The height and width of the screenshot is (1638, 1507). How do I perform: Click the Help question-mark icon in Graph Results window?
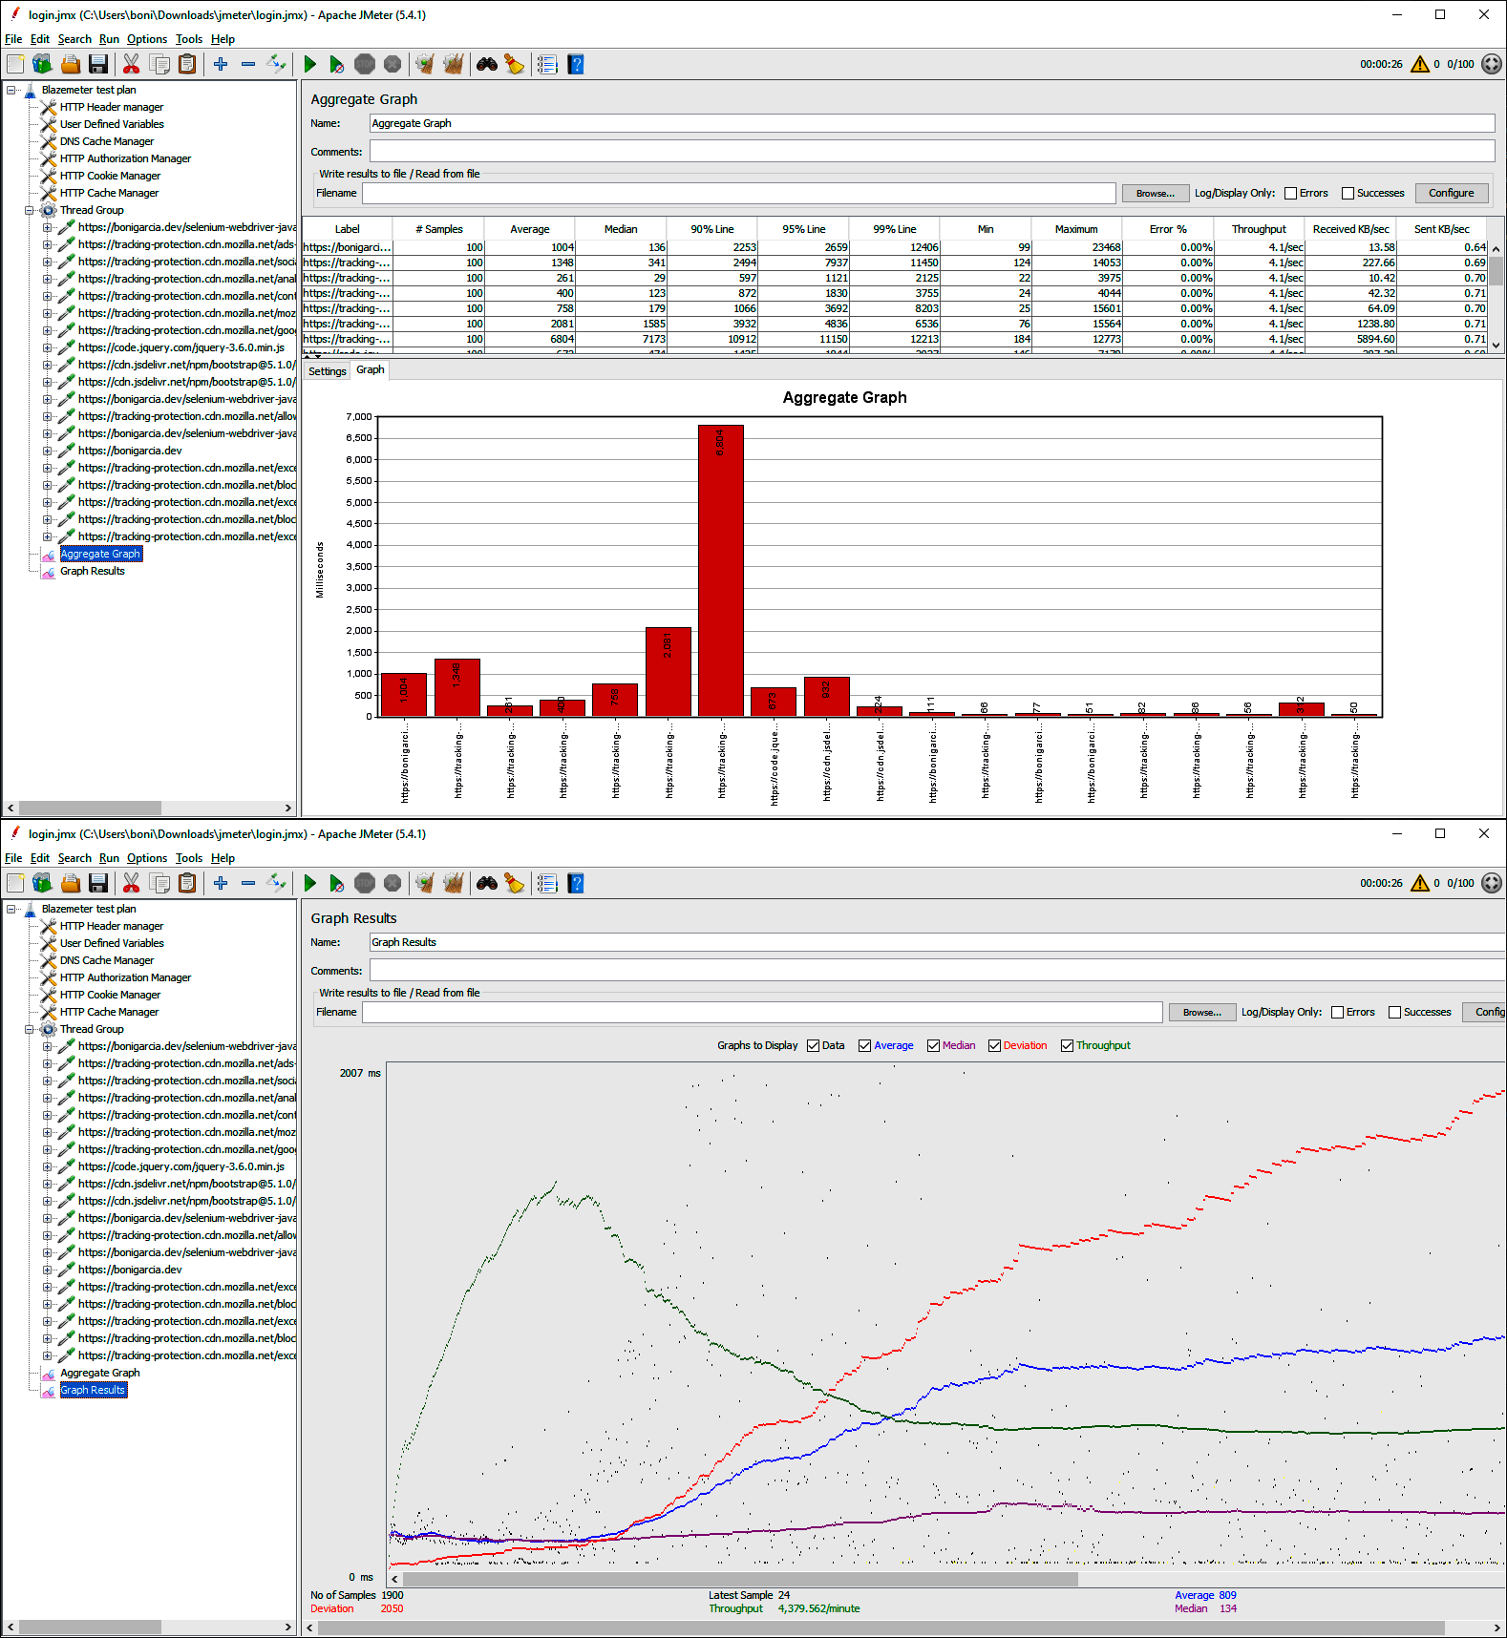[x=576, y=883]
